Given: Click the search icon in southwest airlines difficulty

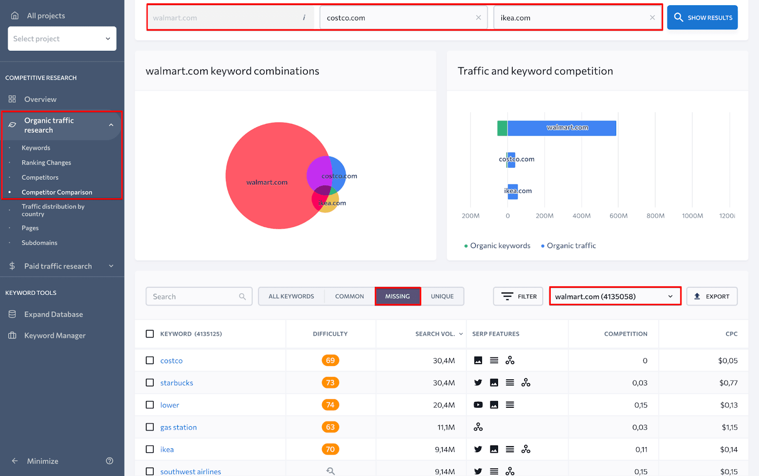Looking at the screenshot, I should click(330, 471).
